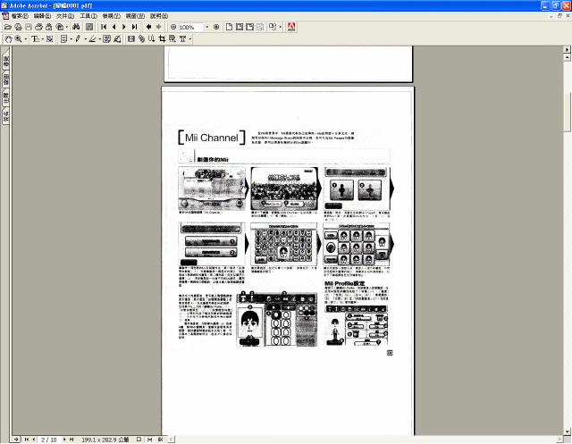Click the Email/send document toolbar icon
This screenshot has width=572, height=444.
48,27
